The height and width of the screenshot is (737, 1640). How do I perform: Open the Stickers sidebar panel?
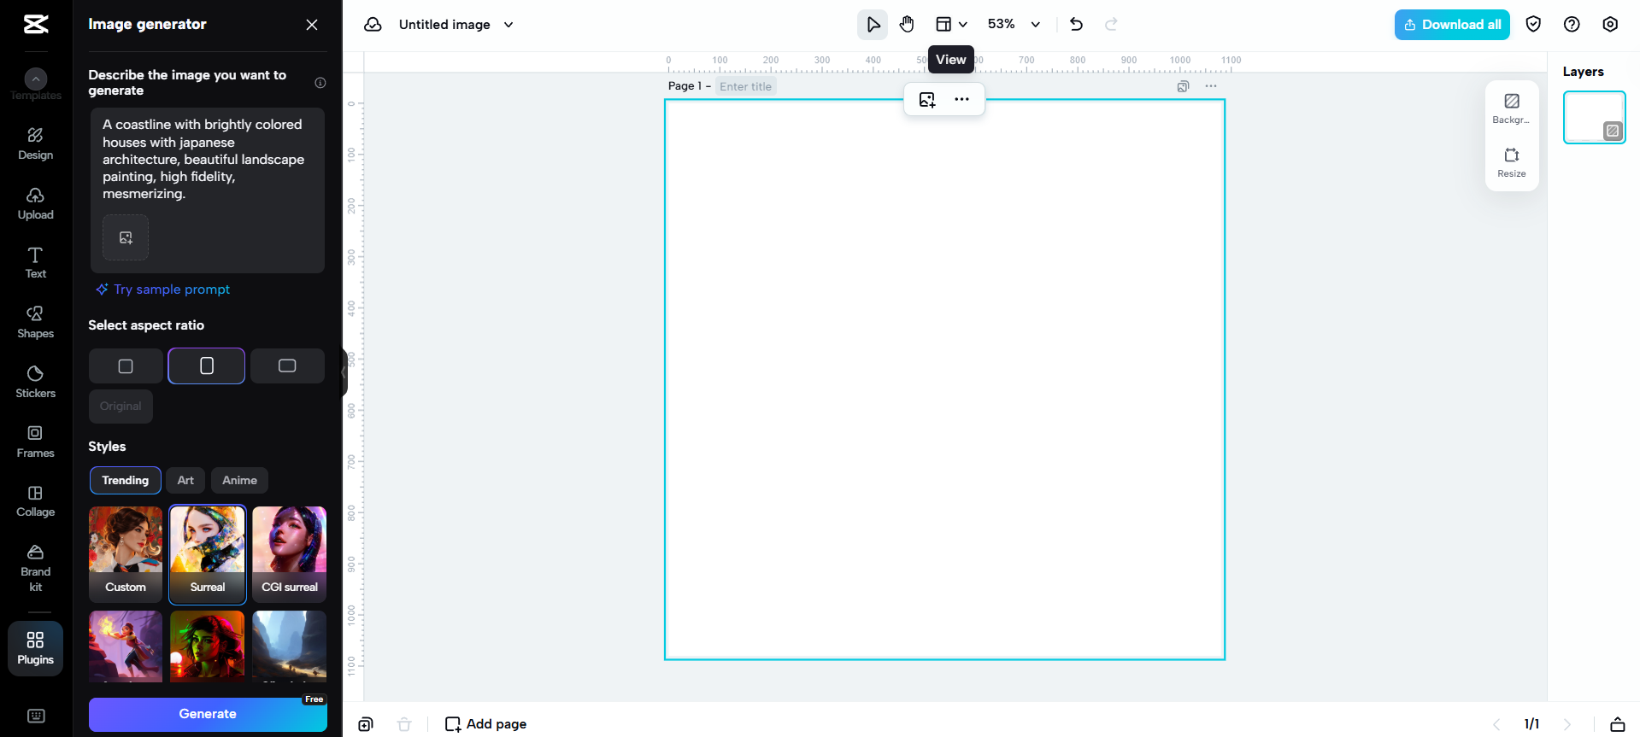point(35,382)
